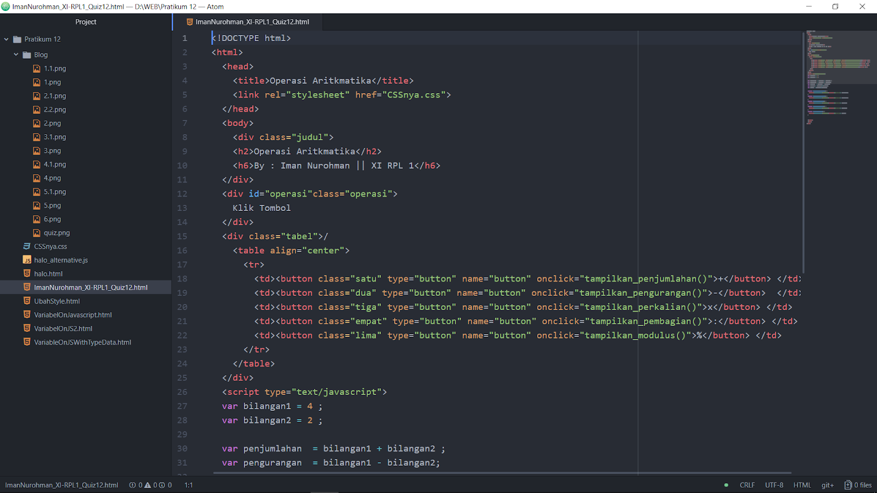
Task: Expand the Project panel header
Action: pos(86,22)
